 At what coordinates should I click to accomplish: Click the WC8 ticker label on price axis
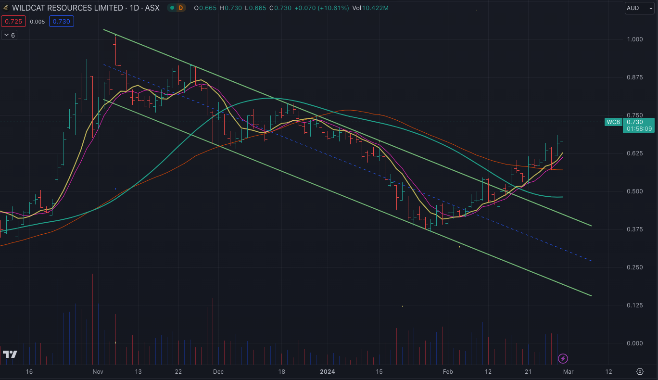[x=613, y=122]
